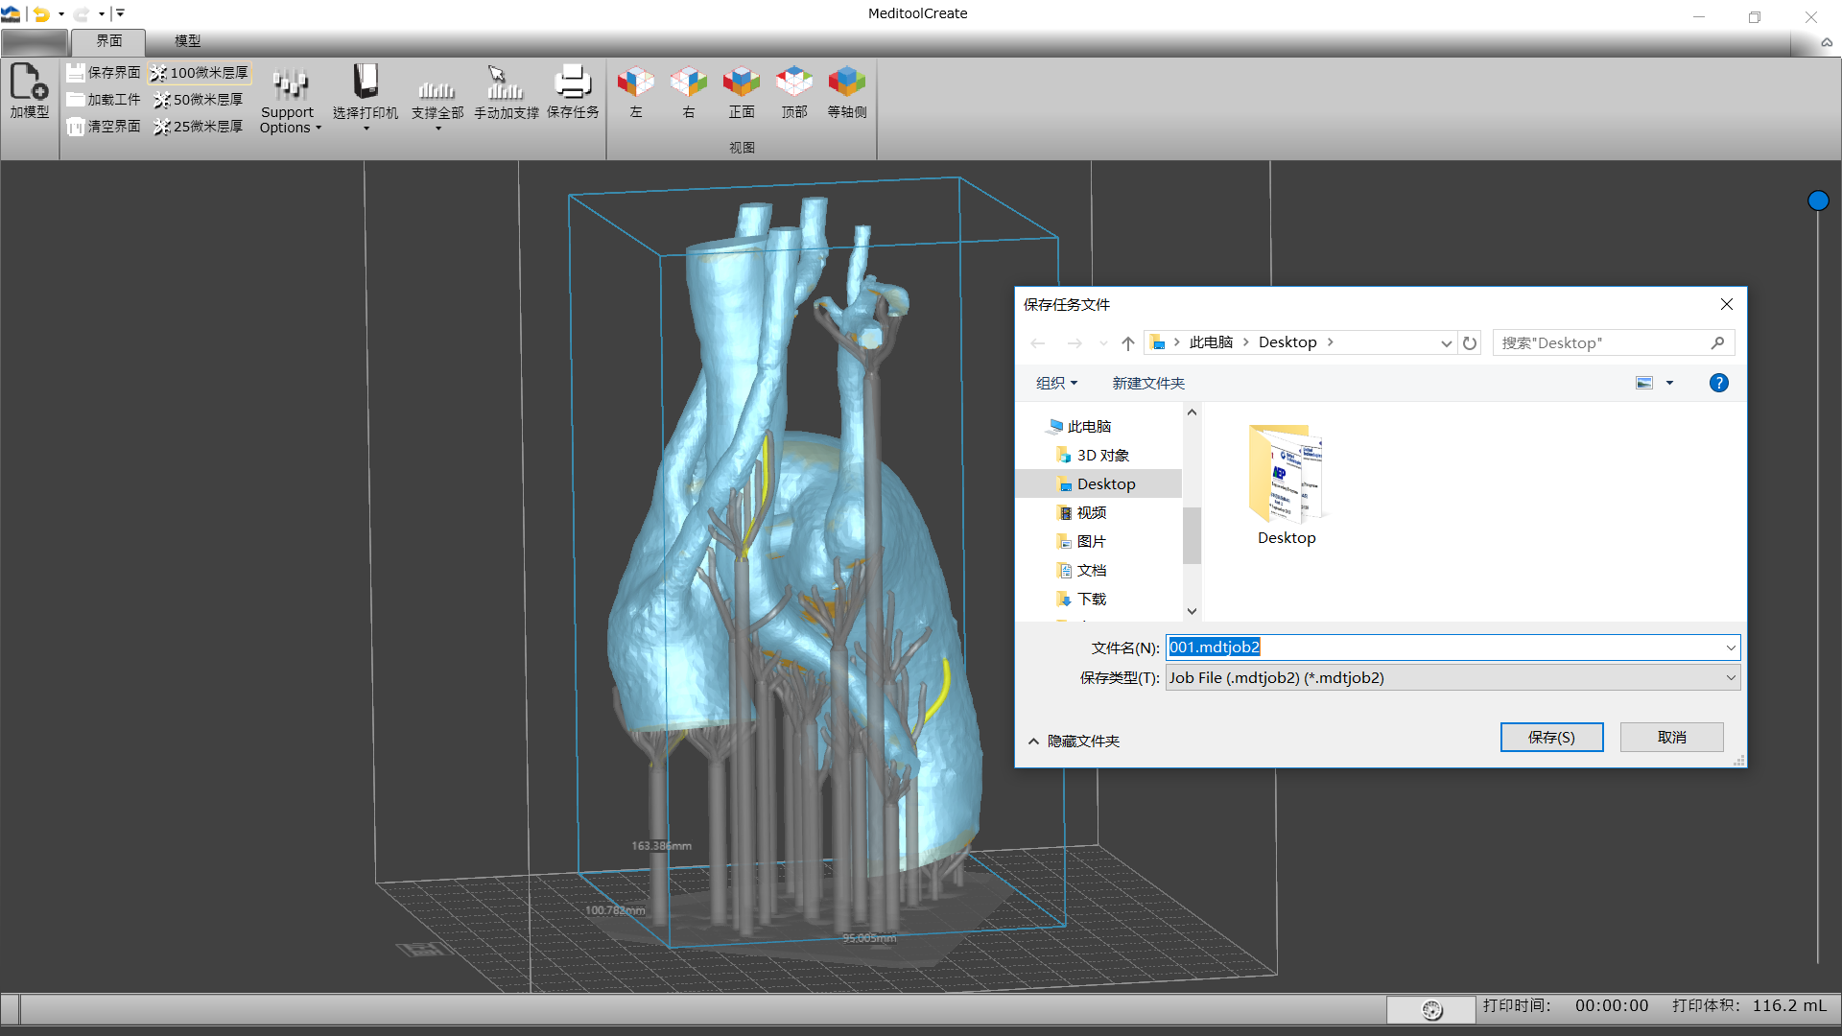Switch to the 模型 ribbon tab
Viewport: 1842px width, 1036px height.
187,41
